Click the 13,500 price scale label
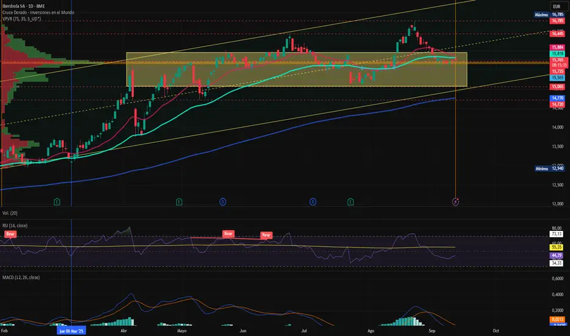Image resolution: width=570 pixels, height=336 pixels. click(558, 147)
